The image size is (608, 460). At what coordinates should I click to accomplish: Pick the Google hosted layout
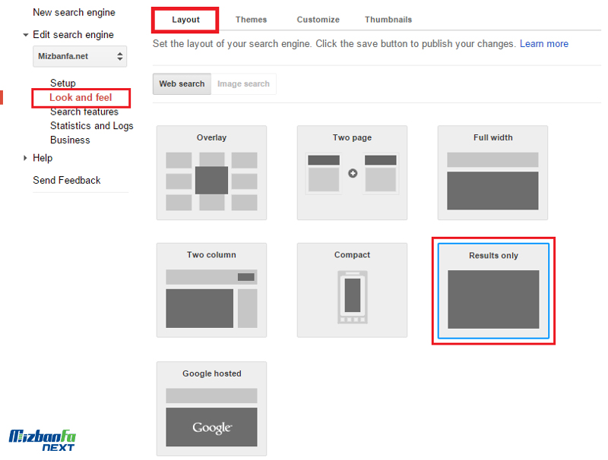211,409
